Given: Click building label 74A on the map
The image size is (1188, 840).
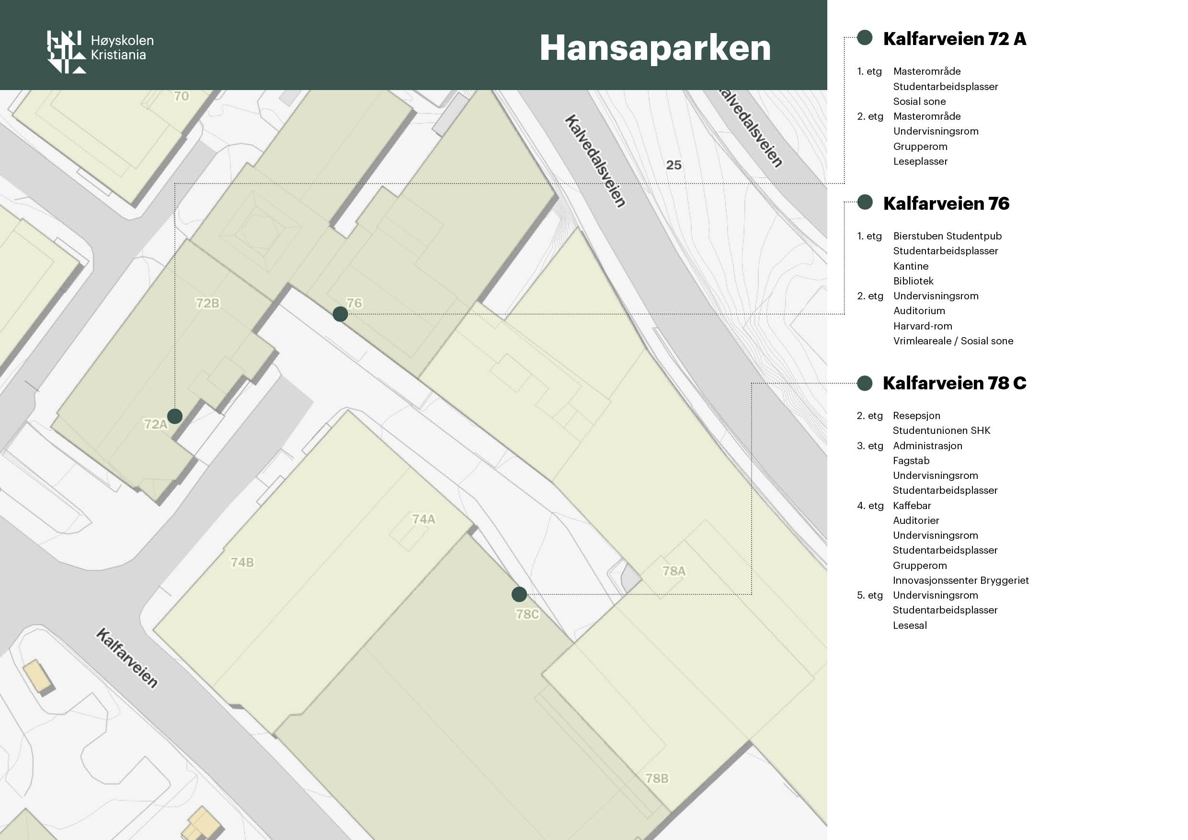Looking at the screenshot, I should pyautogui.click(x=423, y=519).
